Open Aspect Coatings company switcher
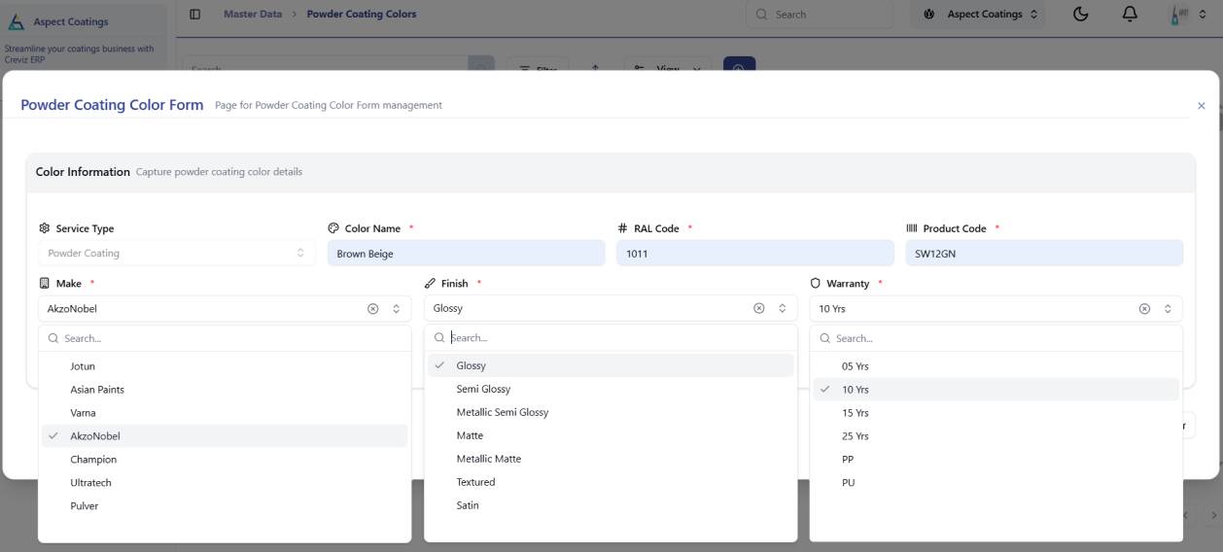This screenshot has height=552, width=1223. 981,15
